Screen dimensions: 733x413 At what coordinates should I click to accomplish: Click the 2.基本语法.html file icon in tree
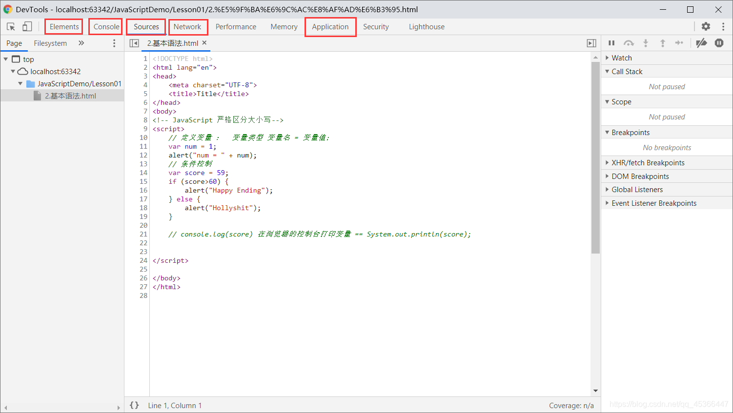[37, 96]
